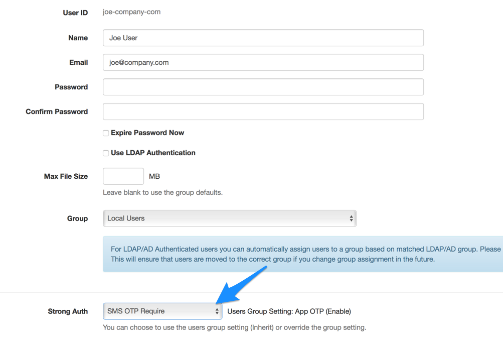The height and width of the screenshot is (346, 503).
Task: Enable the Use LDAP Authentication checkbox
Action: tap(106, 153)
